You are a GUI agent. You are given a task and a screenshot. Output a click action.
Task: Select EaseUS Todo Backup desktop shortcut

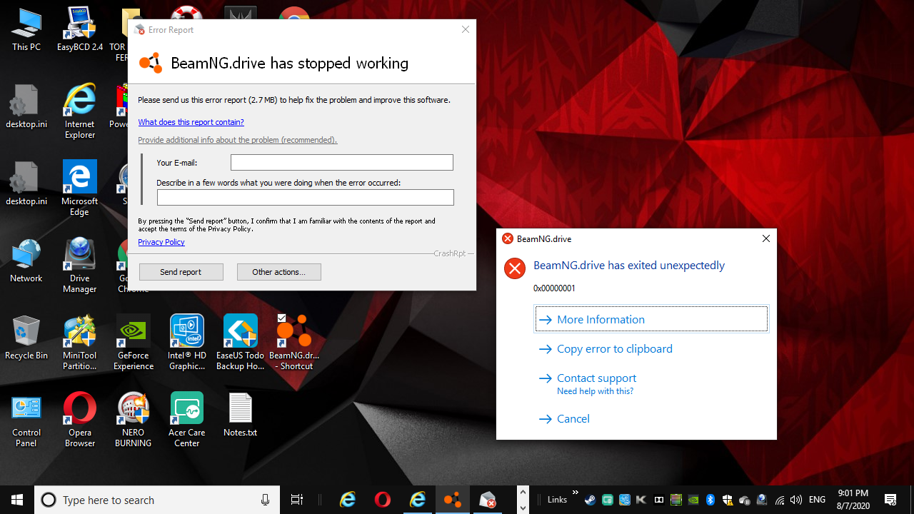click(x=241, y=343)
